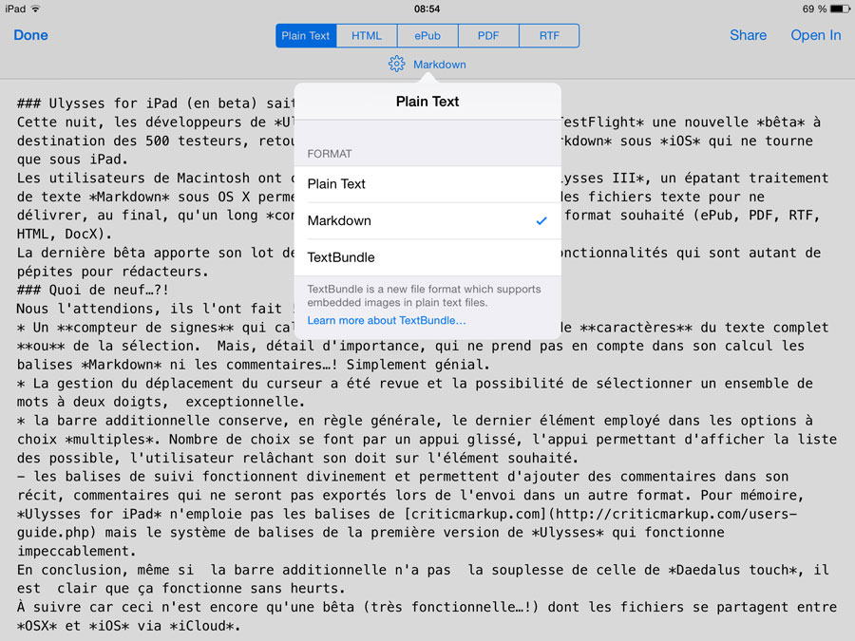Image resolution: width=855 pixels, height=641 pixels.
Task: Click the '69 %' battery percentage
Action: (x=815, y=9)
